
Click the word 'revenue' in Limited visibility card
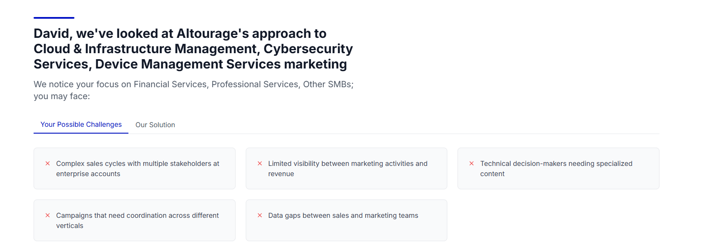281,174
